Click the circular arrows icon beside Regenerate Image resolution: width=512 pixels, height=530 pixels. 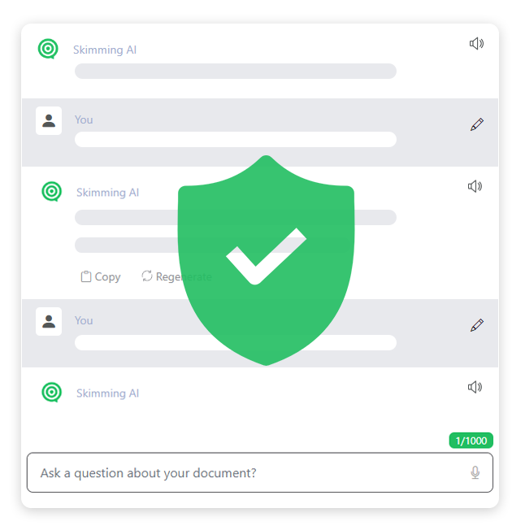pos(146,276)
